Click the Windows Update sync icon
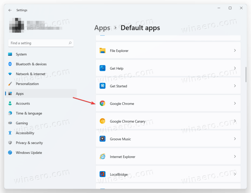Screen dimensions: 251x193 pos(10,152)
